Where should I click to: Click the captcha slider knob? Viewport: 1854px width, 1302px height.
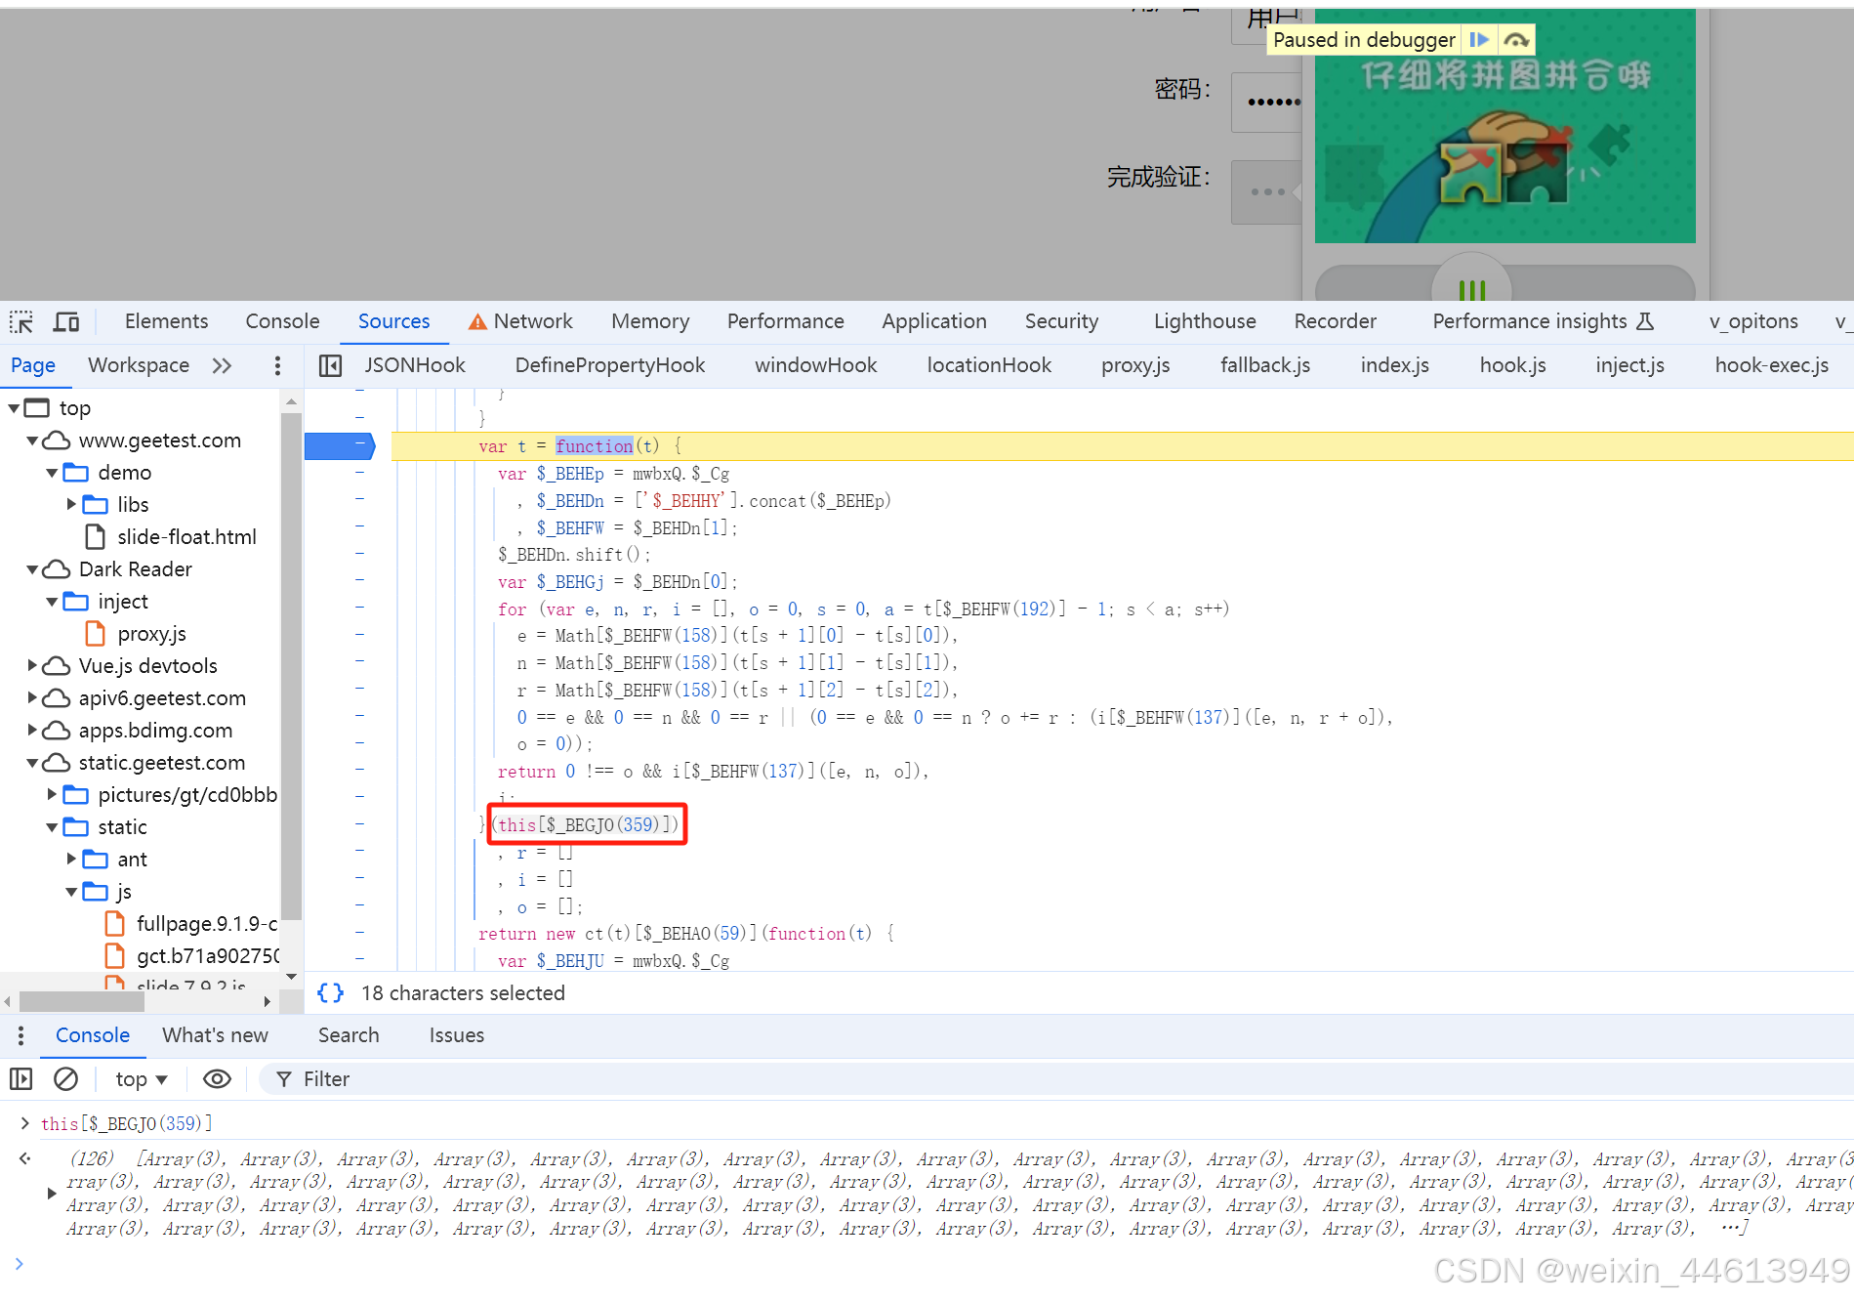point(1471,283)
